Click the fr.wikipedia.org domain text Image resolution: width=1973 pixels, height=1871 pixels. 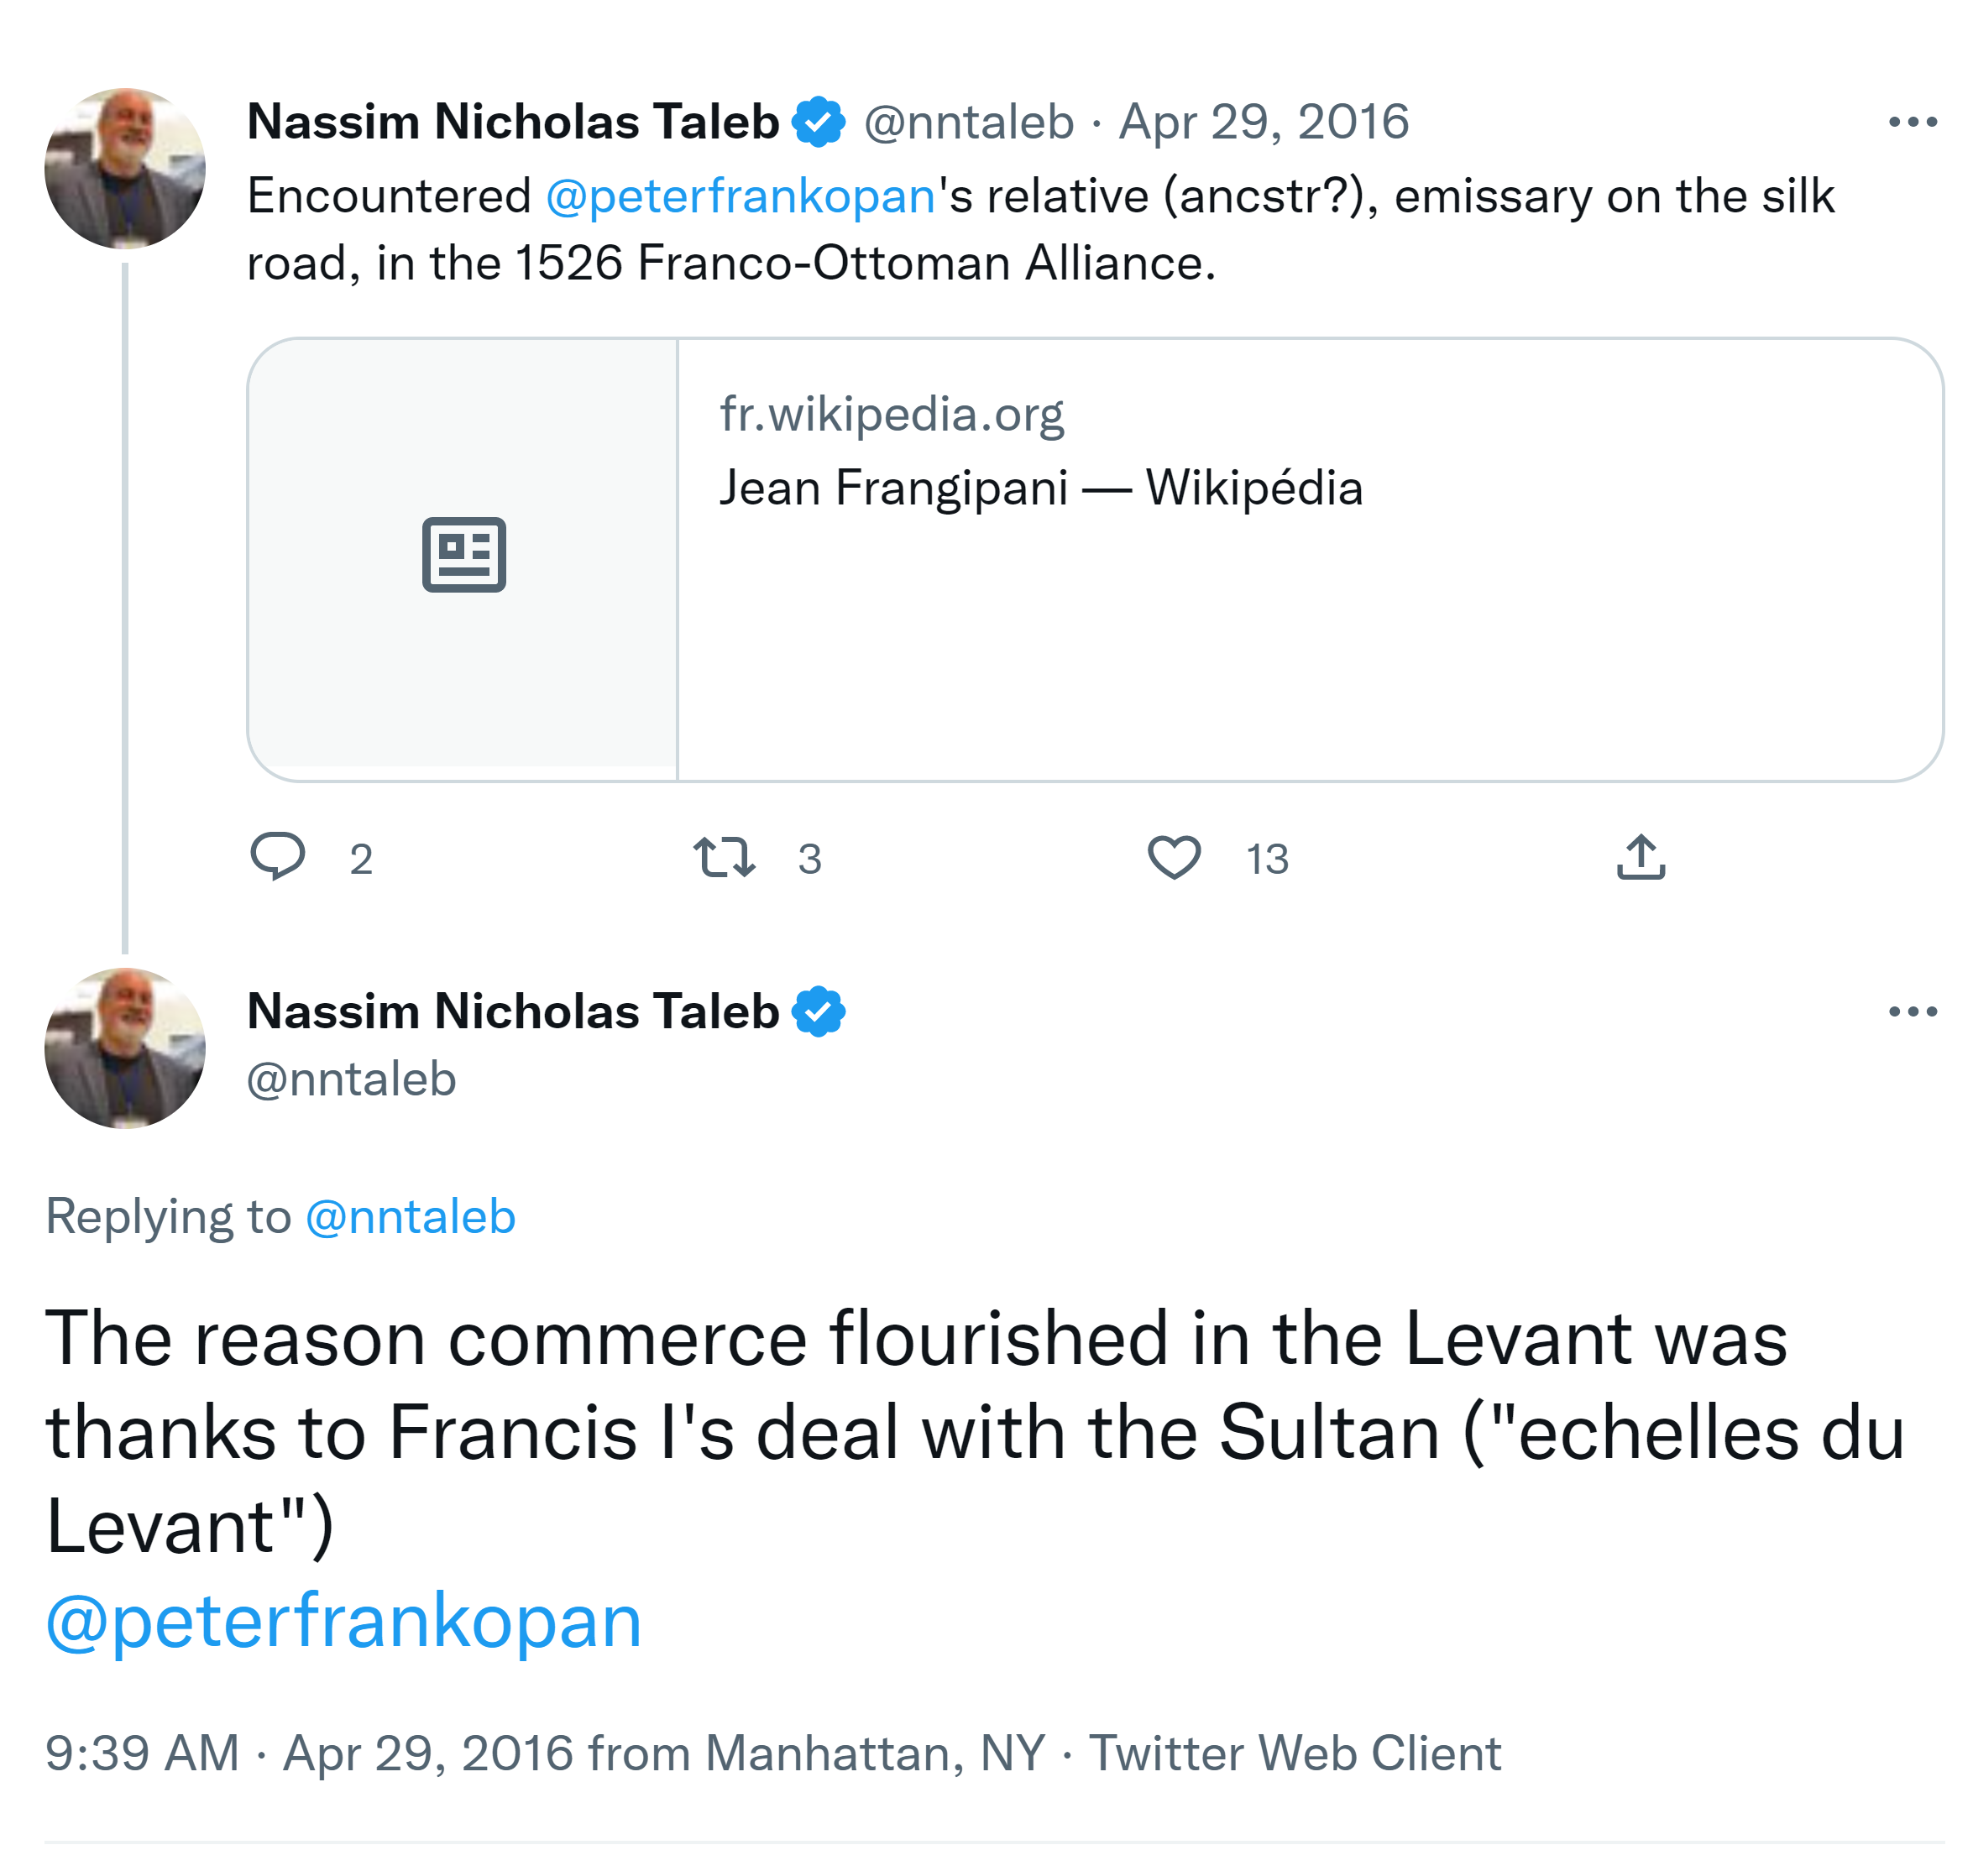tap(892, 414)
